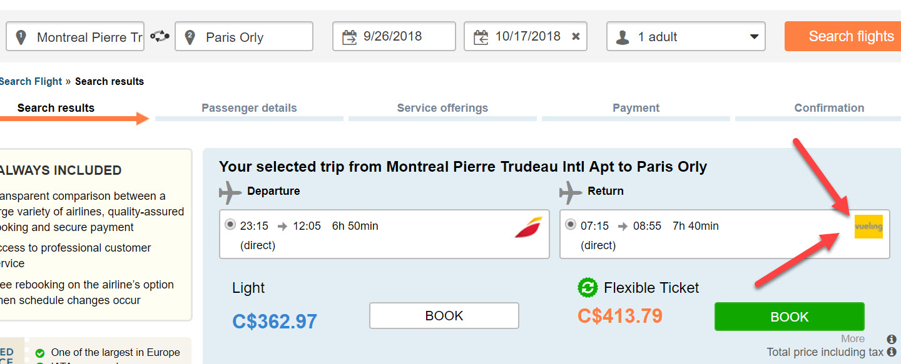
Task: Click the Paris Orly destination field
Action: click(244, 37)
